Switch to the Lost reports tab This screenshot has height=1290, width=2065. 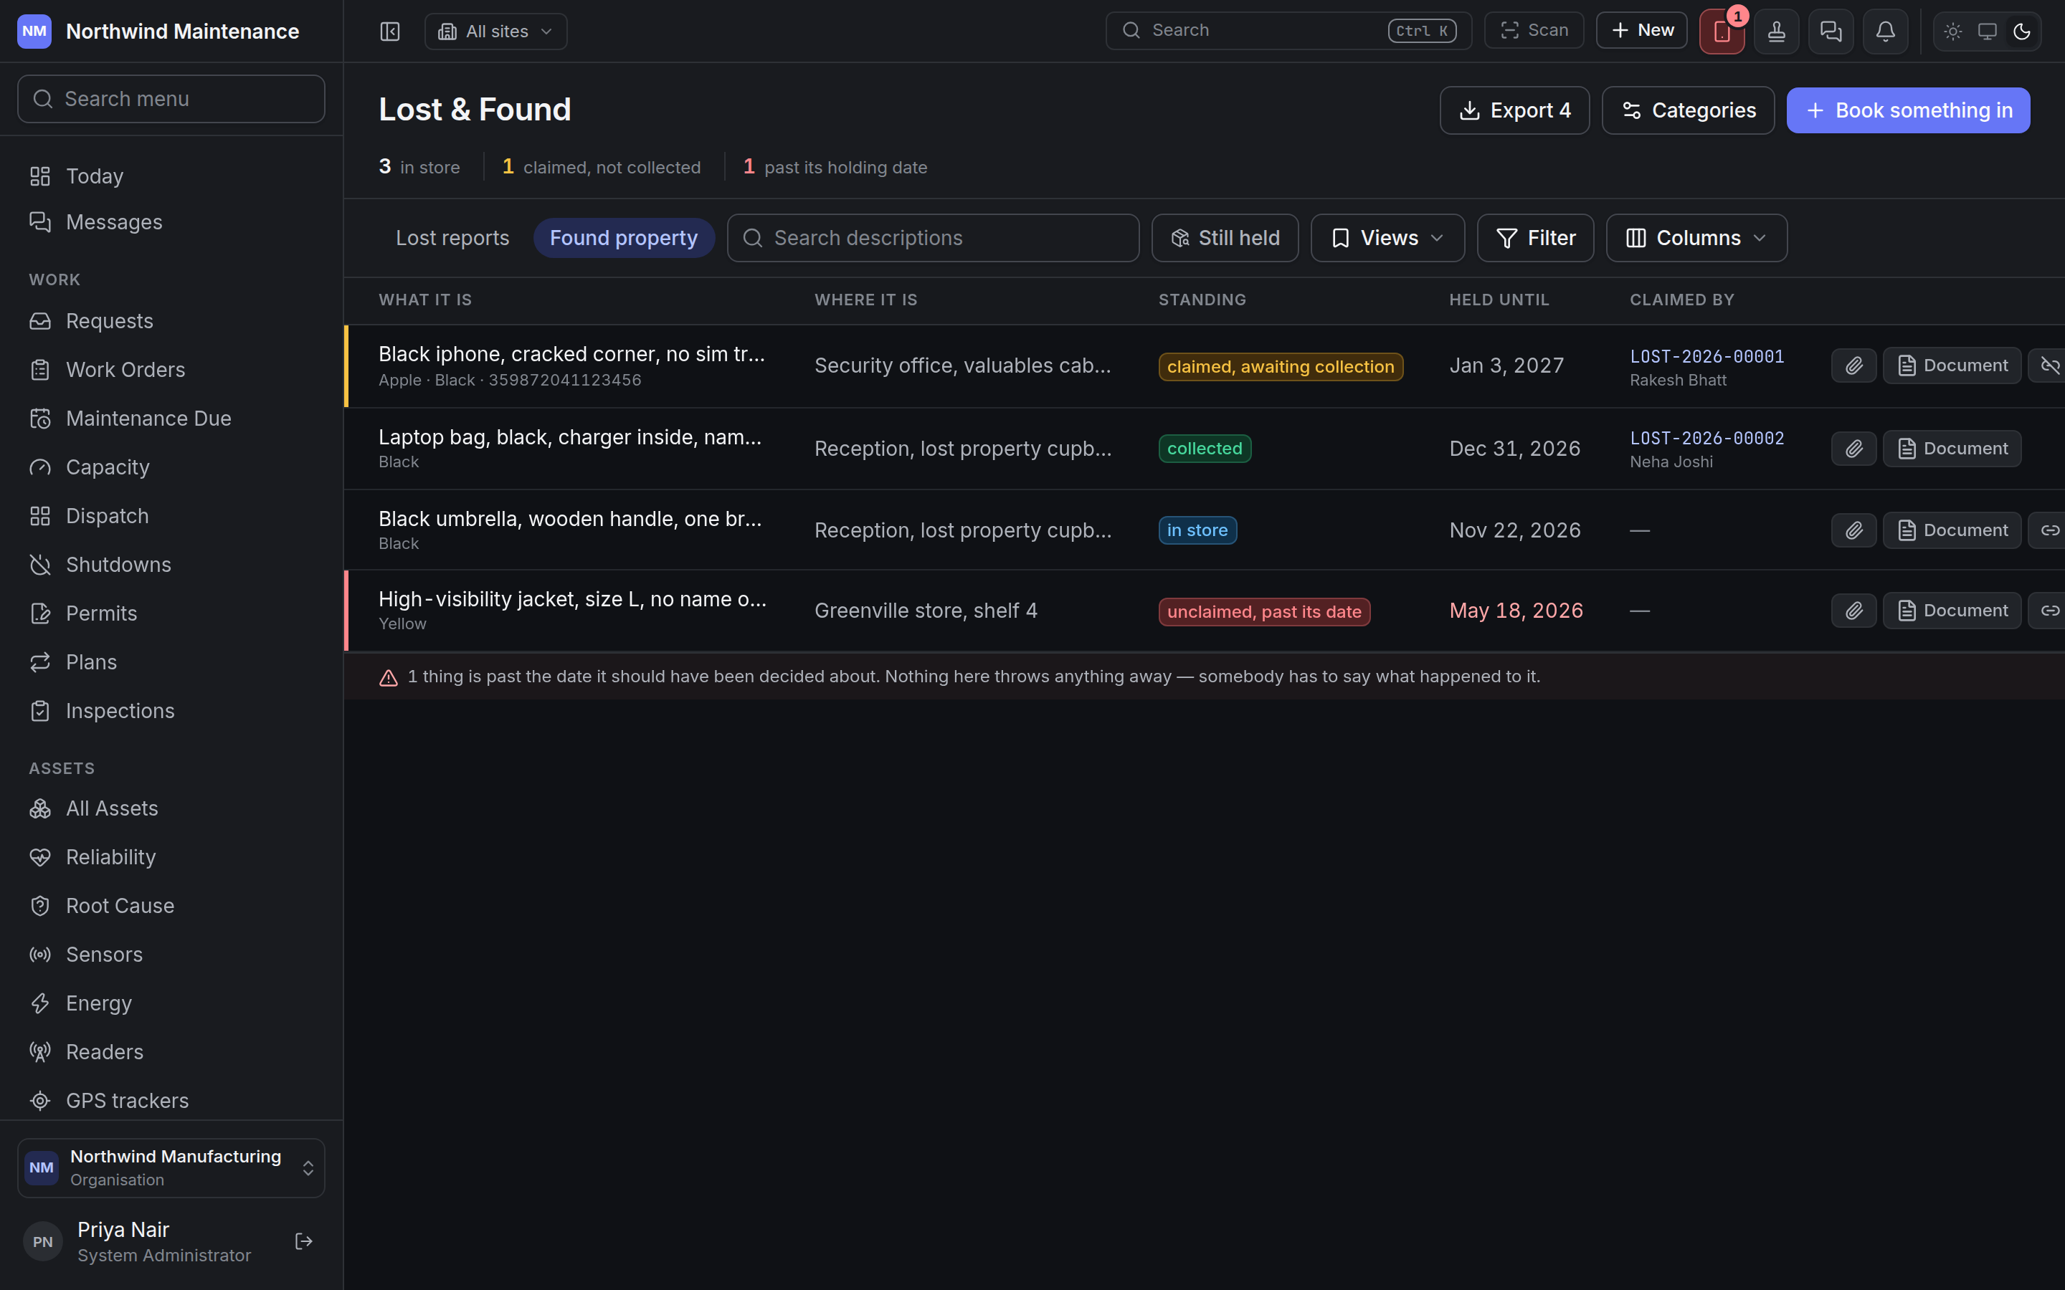pyautogui.click(x=452, y=238)
